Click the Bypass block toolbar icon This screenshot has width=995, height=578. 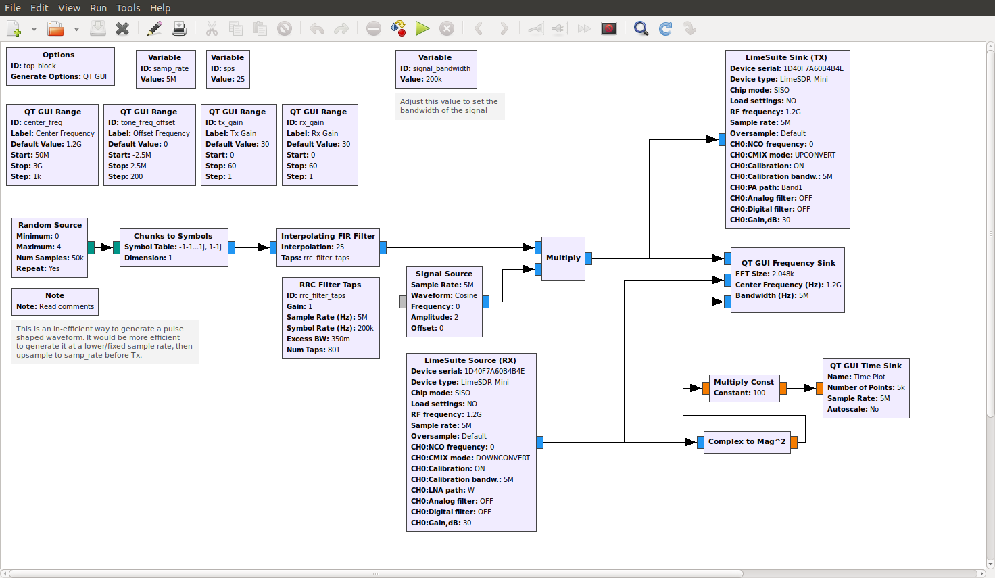[x=585, y=28]
